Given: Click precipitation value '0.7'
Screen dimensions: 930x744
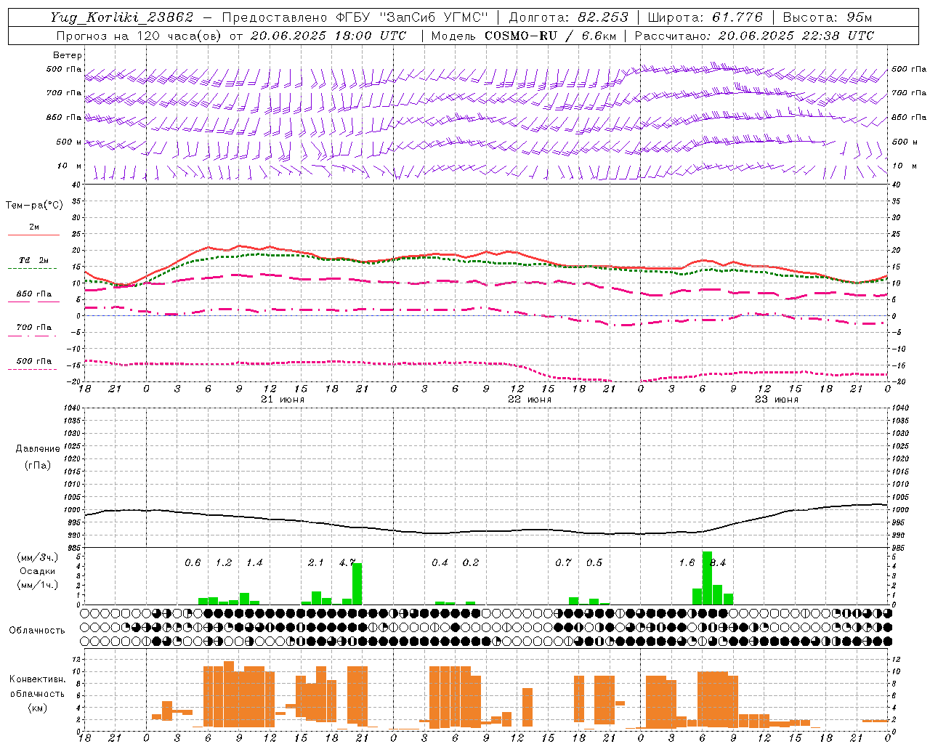Looking at the screenshot, I should 563,563.
